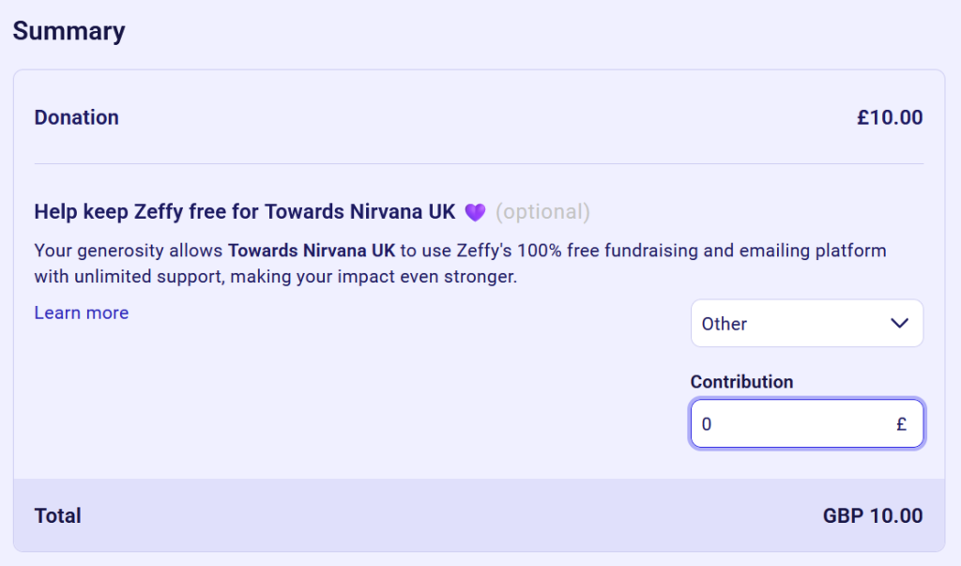Click the '(optional)' text
Image resolution: width=961 pixels, height=566 pixels.
tap(542, 212)
